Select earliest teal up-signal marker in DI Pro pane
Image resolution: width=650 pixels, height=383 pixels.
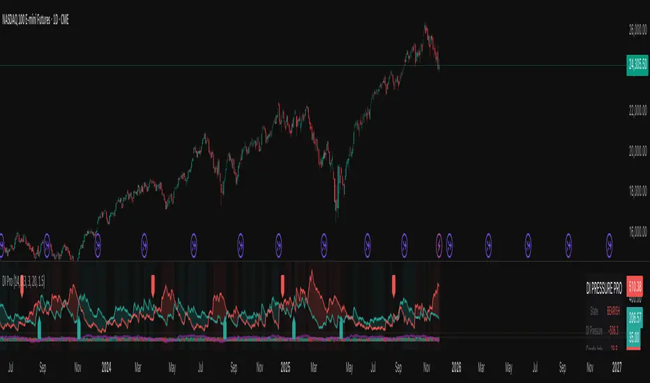tap(39, 328)
